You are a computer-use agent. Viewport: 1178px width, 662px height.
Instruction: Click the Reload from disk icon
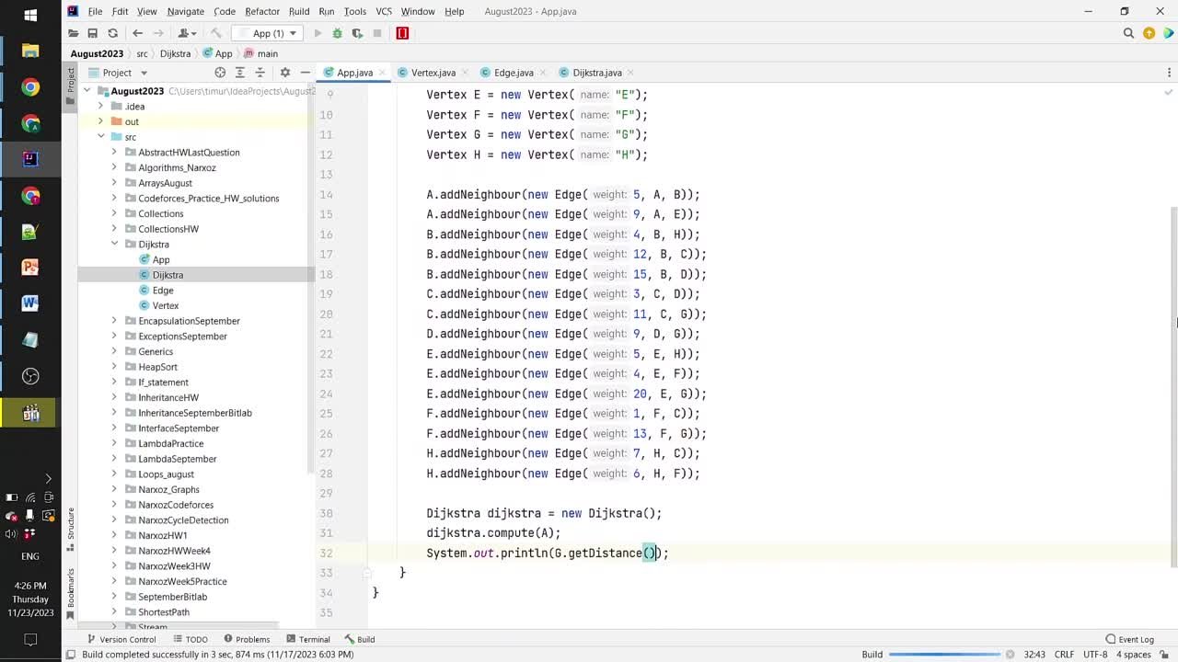(112, 33)
